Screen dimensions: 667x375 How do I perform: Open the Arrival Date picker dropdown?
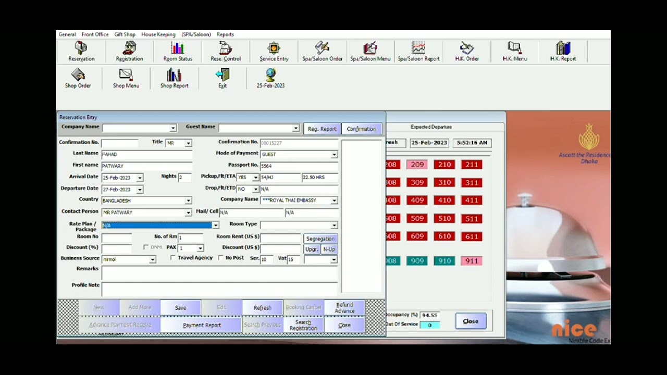pos(140,178)
